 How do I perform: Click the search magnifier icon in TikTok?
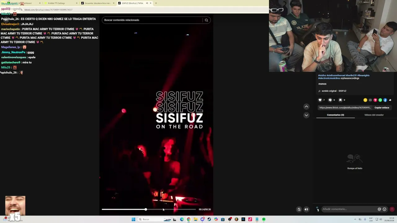206,20
